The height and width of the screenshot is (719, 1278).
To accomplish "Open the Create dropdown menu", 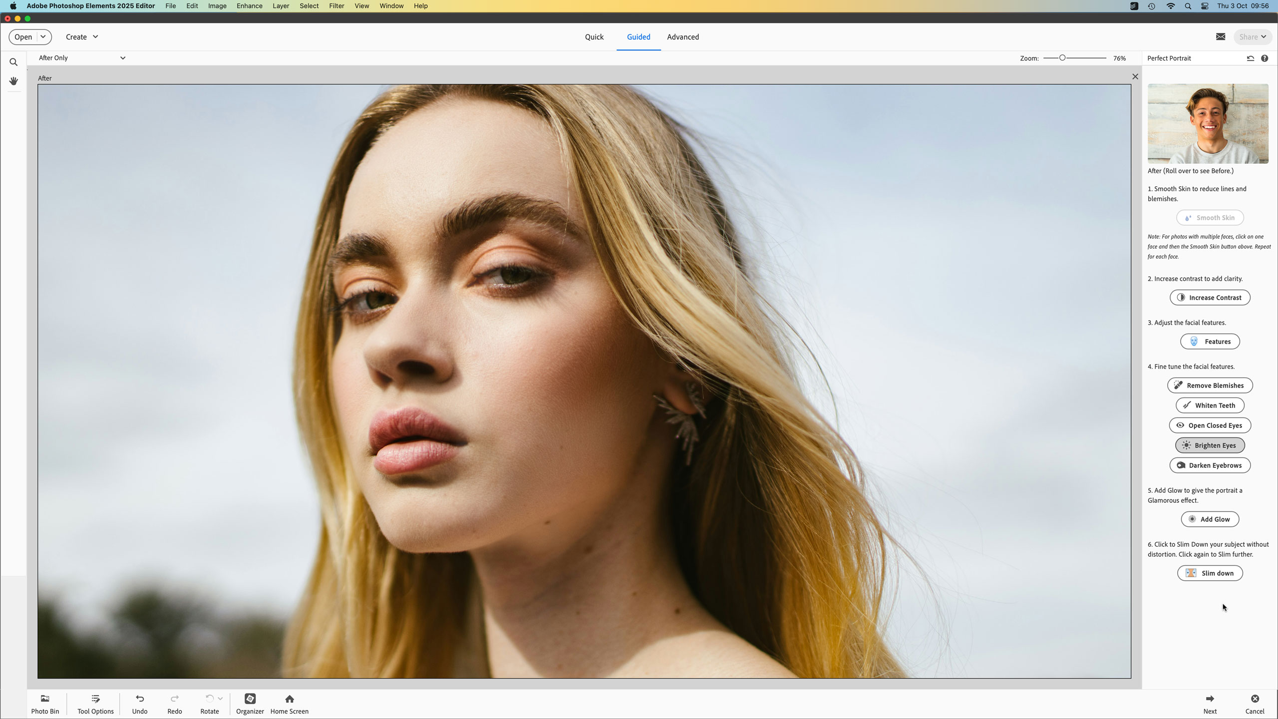I will (x=82, y=37).
